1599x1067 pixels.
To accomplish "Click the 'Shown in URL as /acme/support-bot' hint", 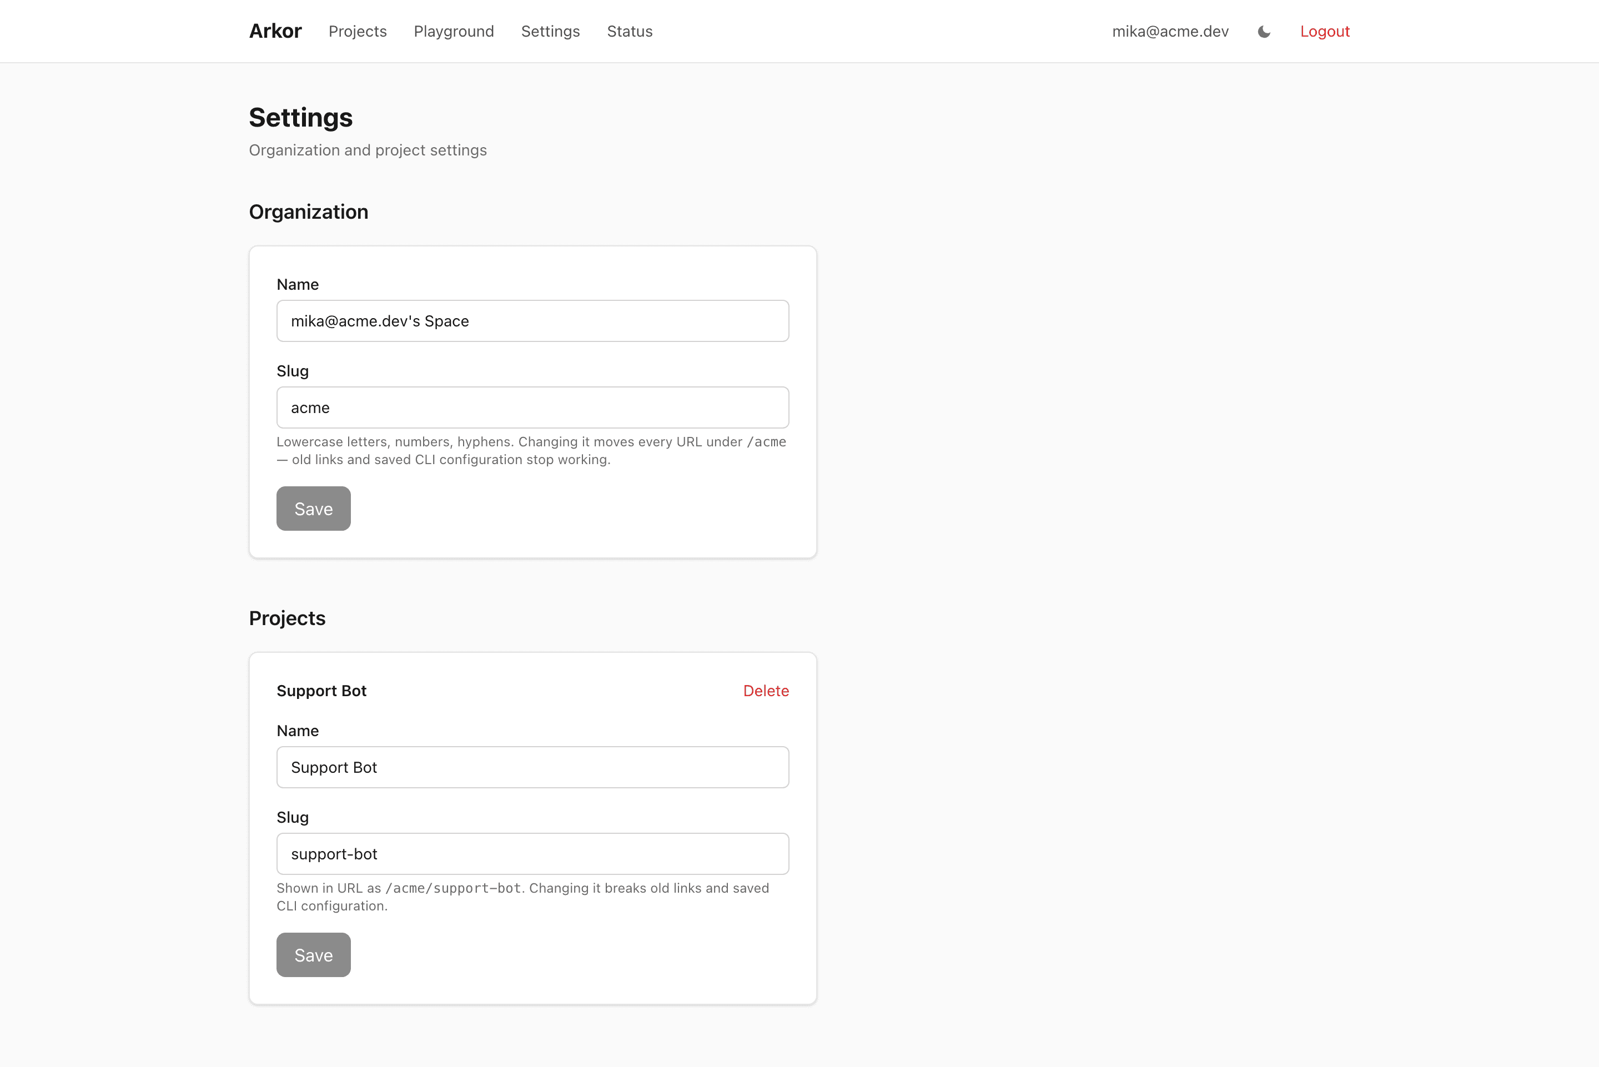I will tap(522, 897).
